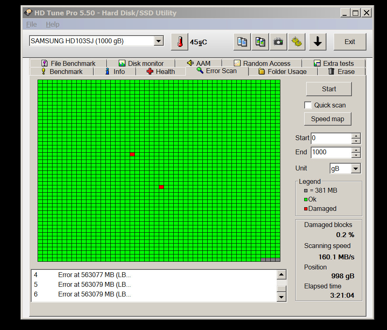
Task: Click the copy screenshot to clipboard icon
Action: pos(260,42)
